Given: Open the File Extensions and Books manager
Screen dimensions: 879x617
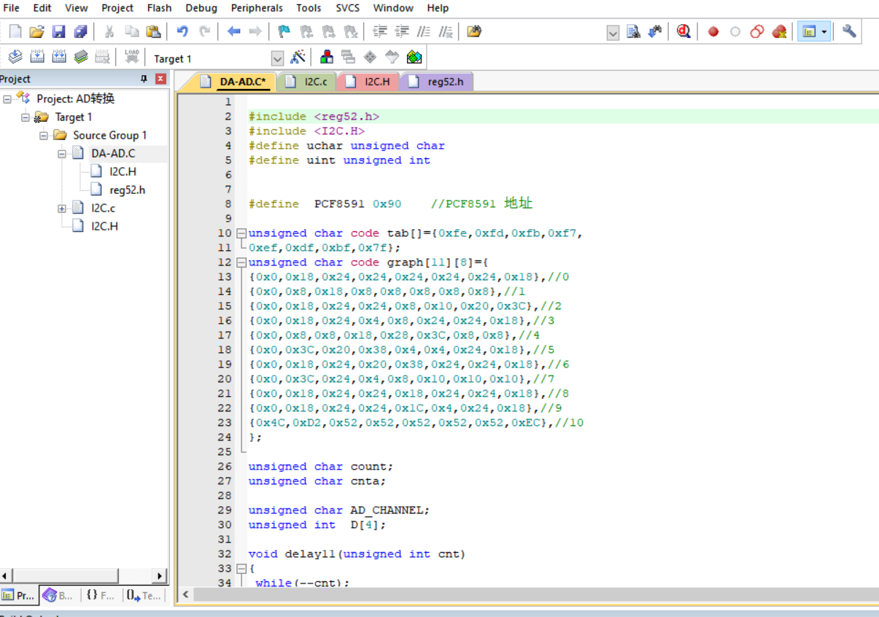Looking at the screenshot, I should [327, 57].
